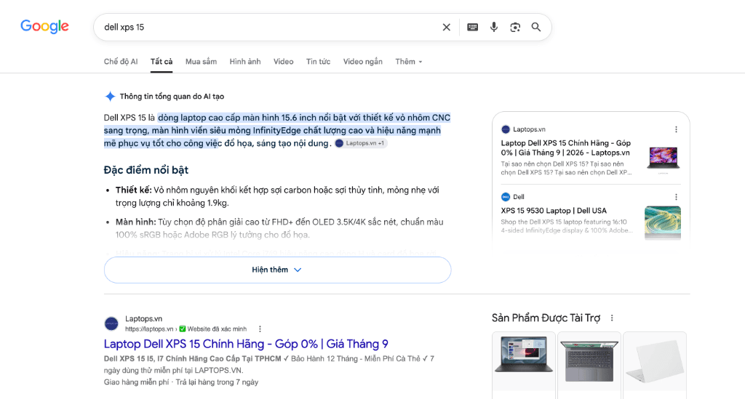Open second sponsored product showing gray keyboard
This screenshot has width=745, height=399.
(x=589, y=363)
